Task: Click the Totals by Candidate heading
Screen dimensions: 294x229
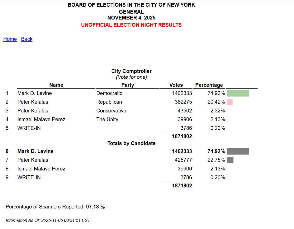Action: coord(131,143)
